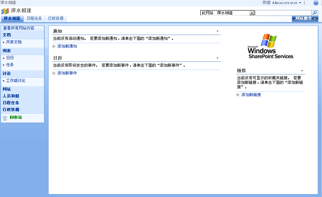Screen dimensions: 322x197
Task: Switch to the 萍水相逢 top tab
Action: click(12, 19)
